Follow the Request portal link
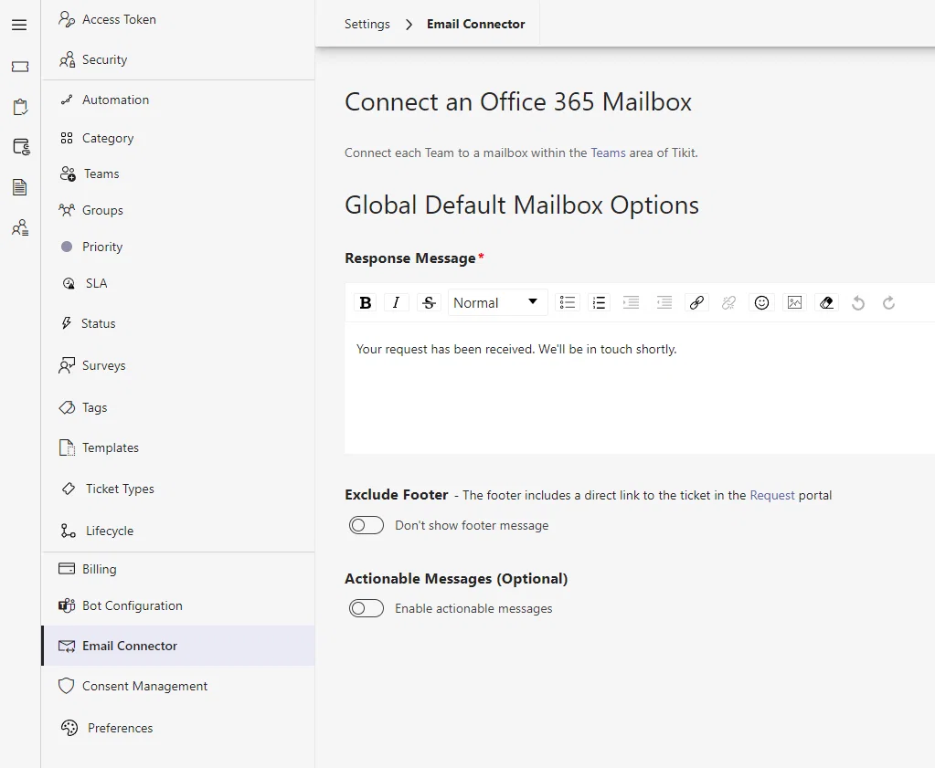The width and height of the screenshot is (935, 768). pos(772,495)
